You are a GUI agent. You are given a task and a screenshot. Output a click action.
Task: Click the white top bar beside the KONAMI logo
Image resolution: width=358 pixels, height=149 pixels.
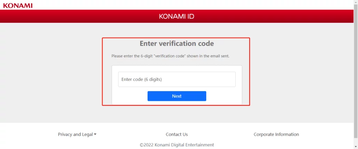coord(182,5)
